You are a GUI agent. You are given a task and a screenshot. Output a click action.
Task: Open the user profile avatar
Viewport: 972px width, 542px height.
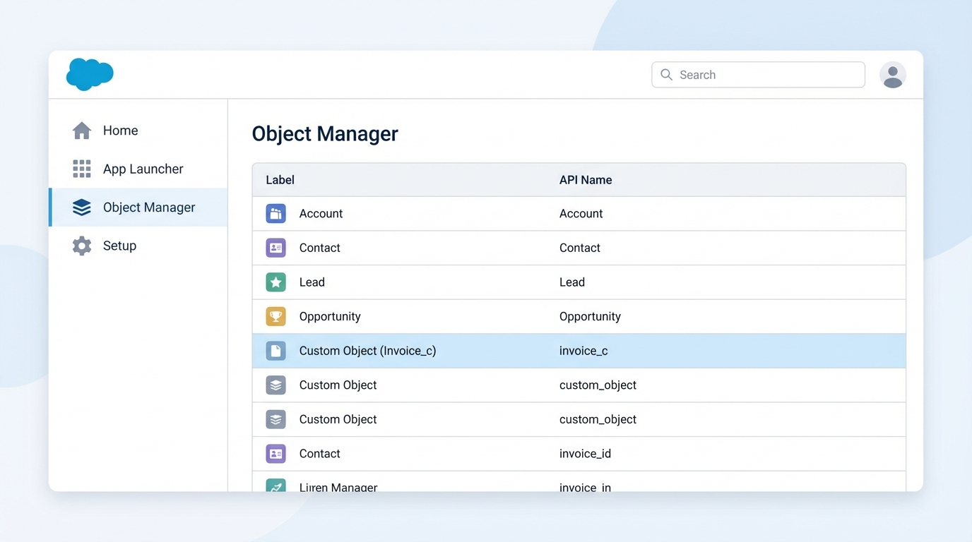point(892,74)
